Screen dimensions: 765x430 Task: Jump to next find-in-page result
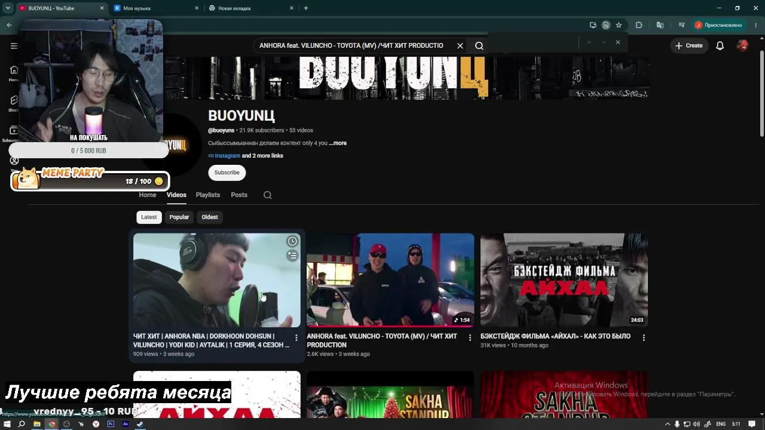(604, 42)
